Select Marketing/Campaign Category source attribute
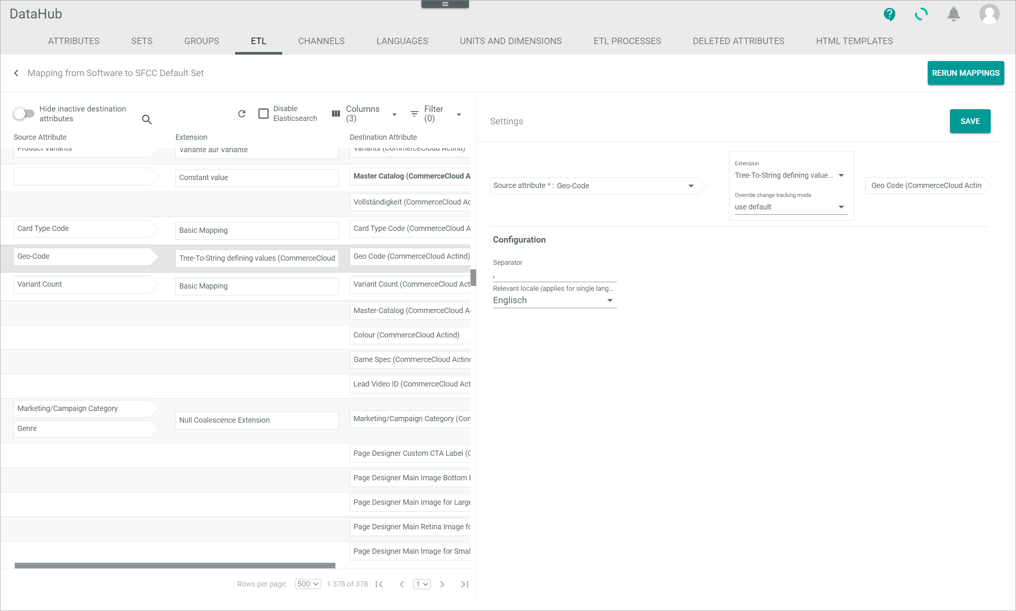1016x611 pixels. point(86,409)
